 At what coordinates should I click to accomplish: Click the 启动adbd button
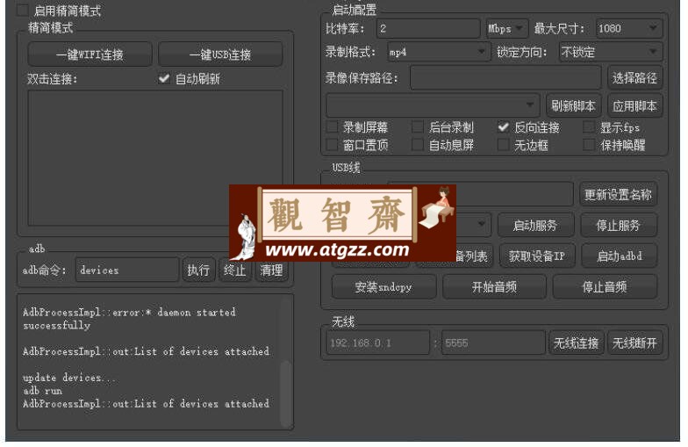point(620,256)
